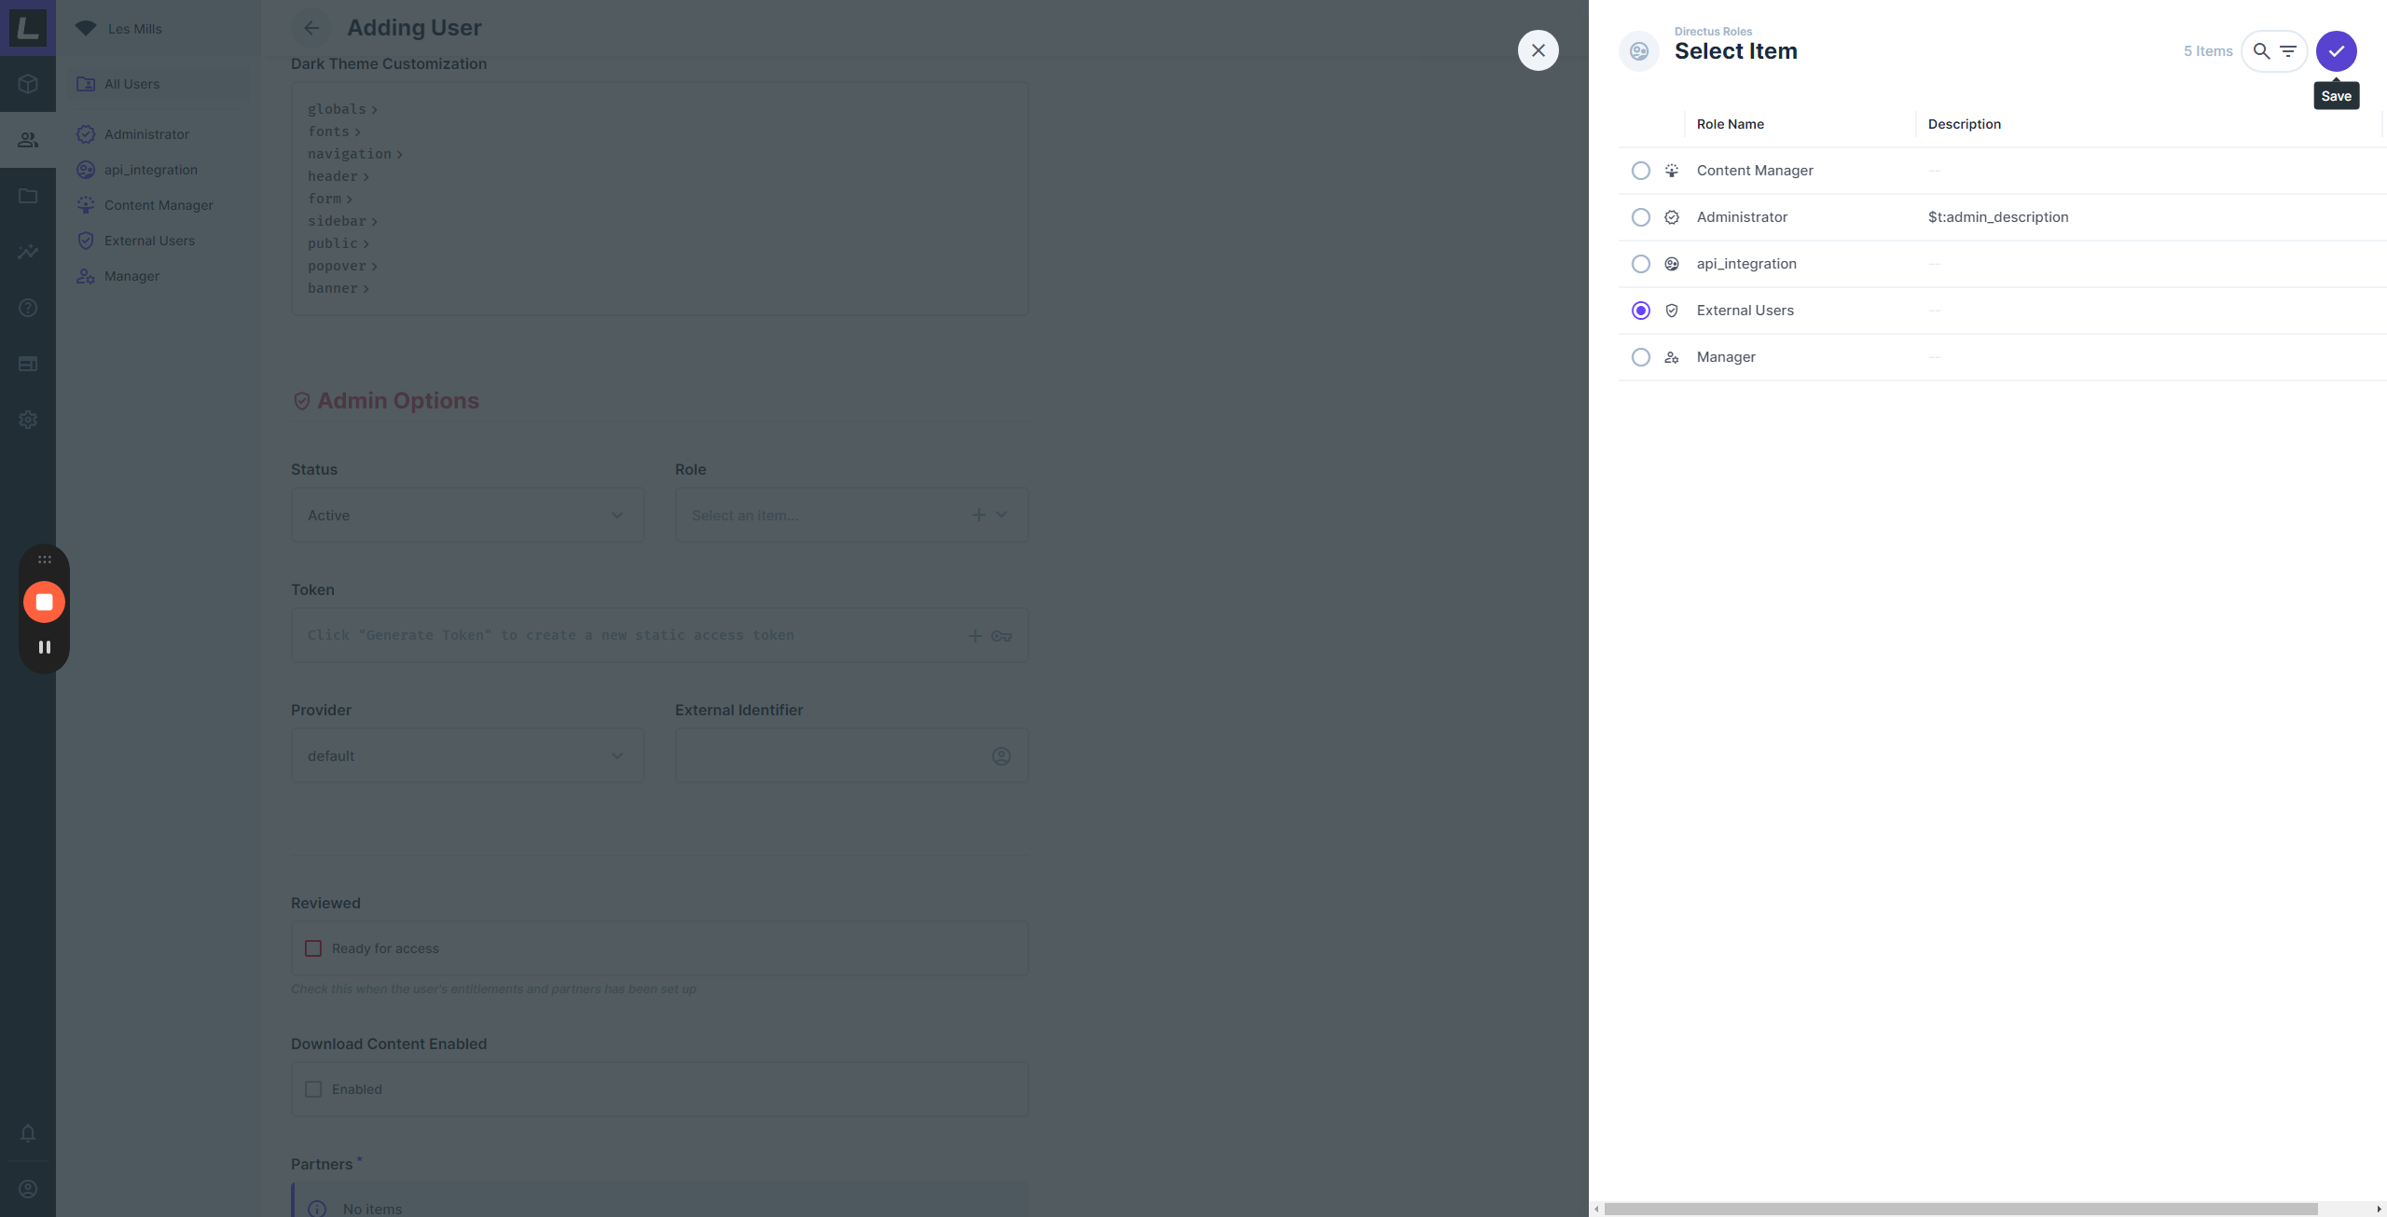Open the File Library folder icon
This screenshot has height=1217, width=2387.
click(28, 196)
